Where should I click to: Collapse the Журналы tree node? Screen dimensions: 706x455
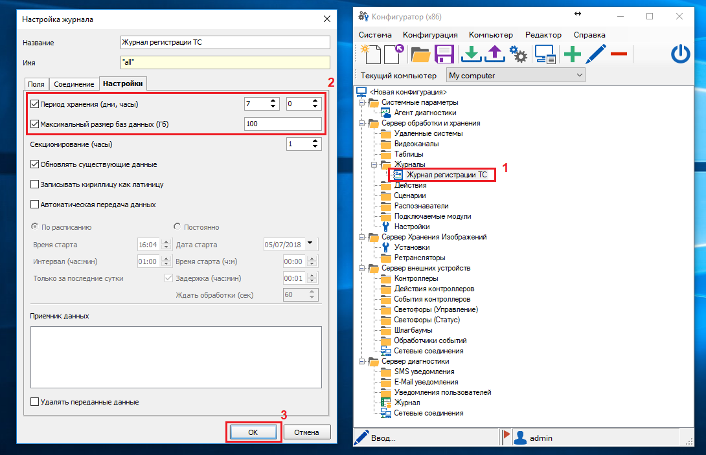(374, 164)
